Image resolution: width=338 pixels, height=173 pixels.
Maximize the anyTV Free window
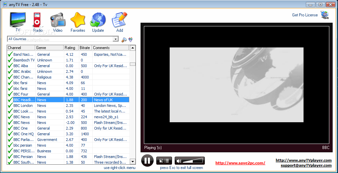coord(320,5)
